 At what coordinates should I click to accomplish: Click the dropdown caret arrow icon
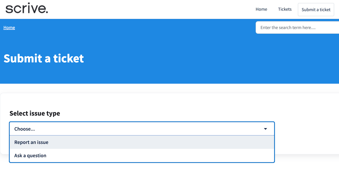(265, 129)
